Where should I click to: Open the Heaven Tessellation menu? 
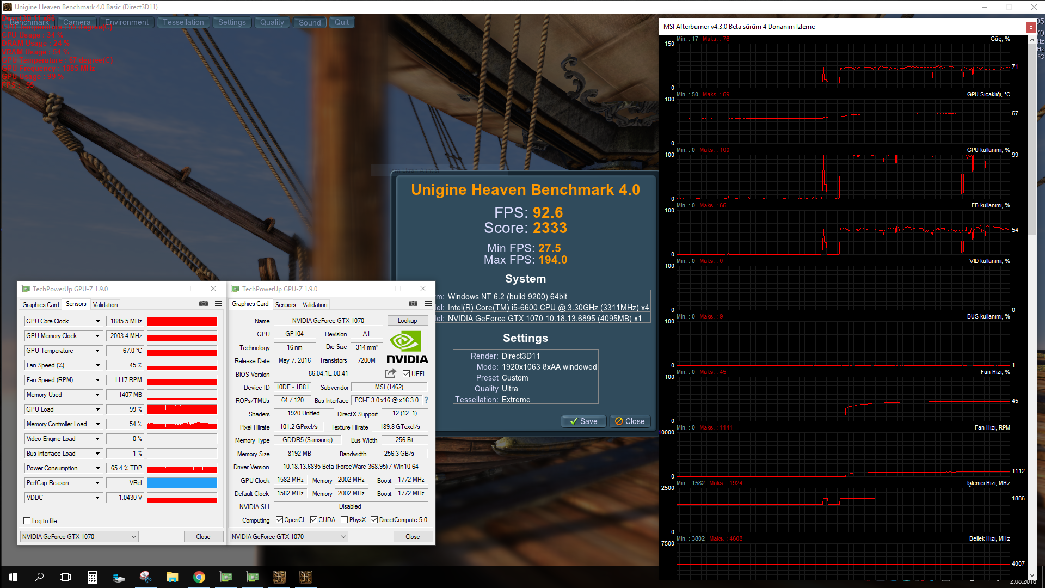183,22
